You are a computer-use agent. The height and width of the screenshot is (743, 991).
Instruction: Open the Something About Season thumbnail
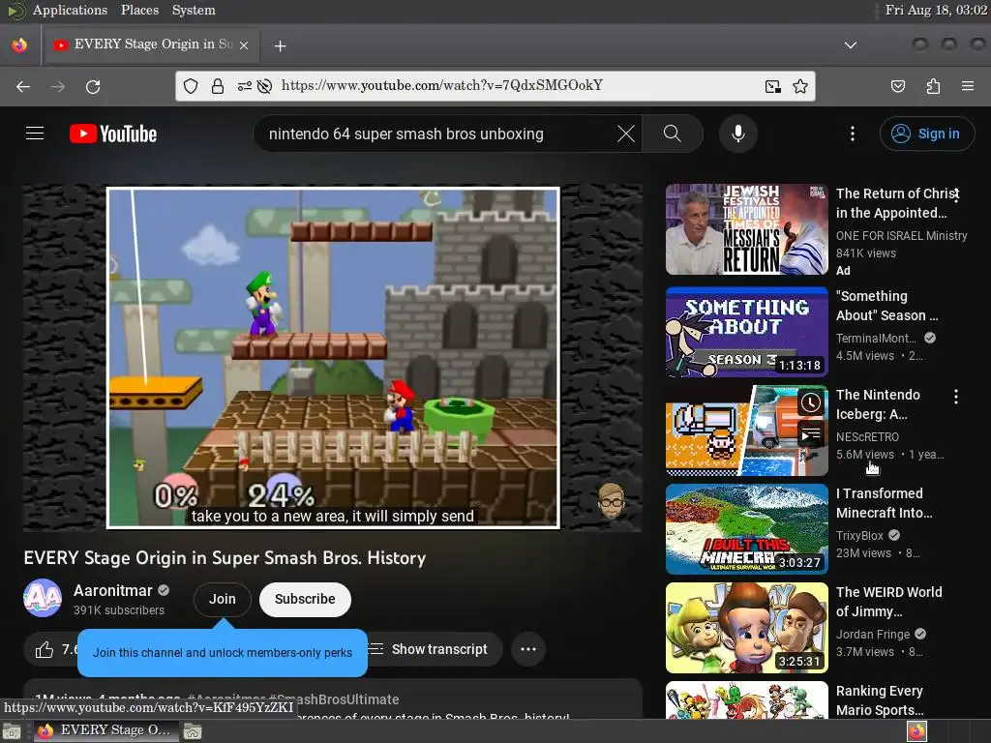746,332
